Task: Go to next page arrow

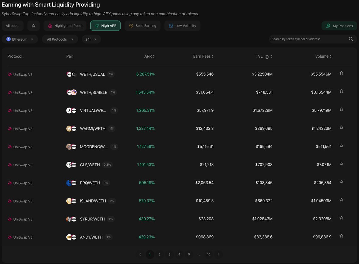Action: click(x=218, y=254)
